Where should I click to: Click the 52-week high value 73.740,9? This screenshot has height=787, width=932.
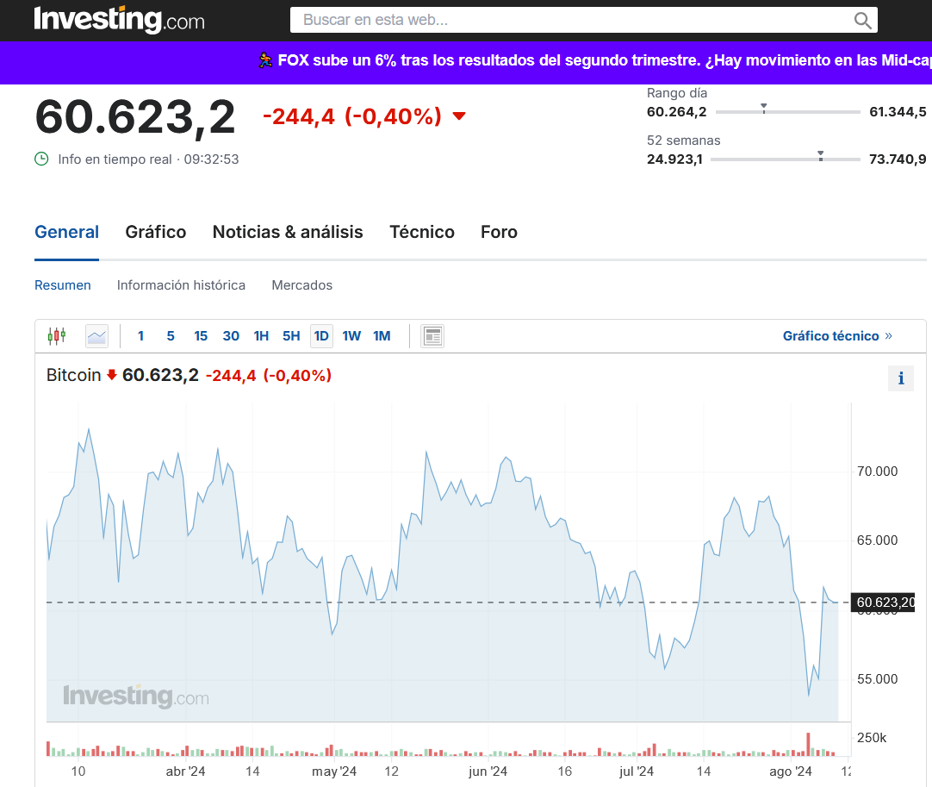tap(898, 159)
